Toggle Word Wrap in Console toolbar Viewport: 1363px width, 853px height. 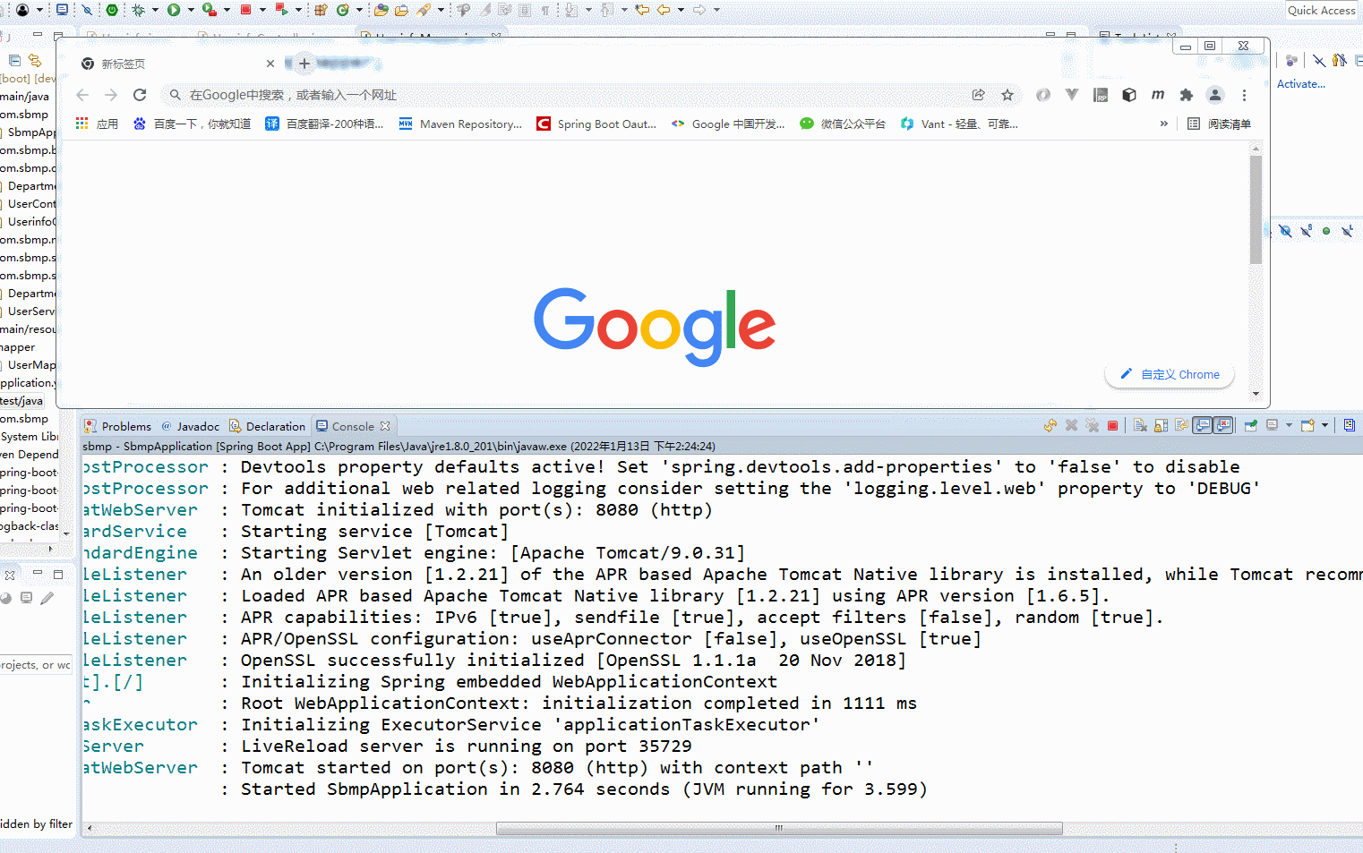click(1182, 426)
